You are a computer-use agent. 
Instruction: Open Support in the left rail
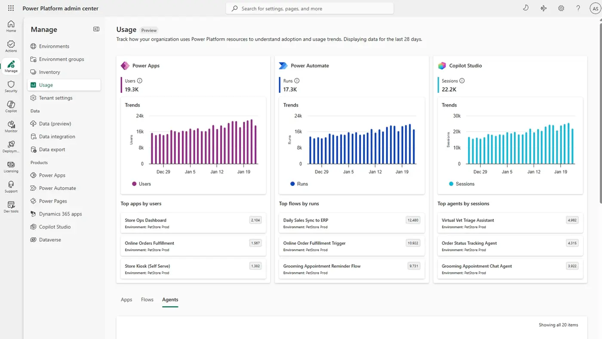pos(11,187)
